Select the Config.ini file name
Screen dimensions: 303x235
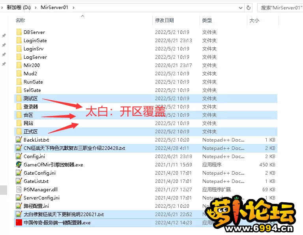34,157
